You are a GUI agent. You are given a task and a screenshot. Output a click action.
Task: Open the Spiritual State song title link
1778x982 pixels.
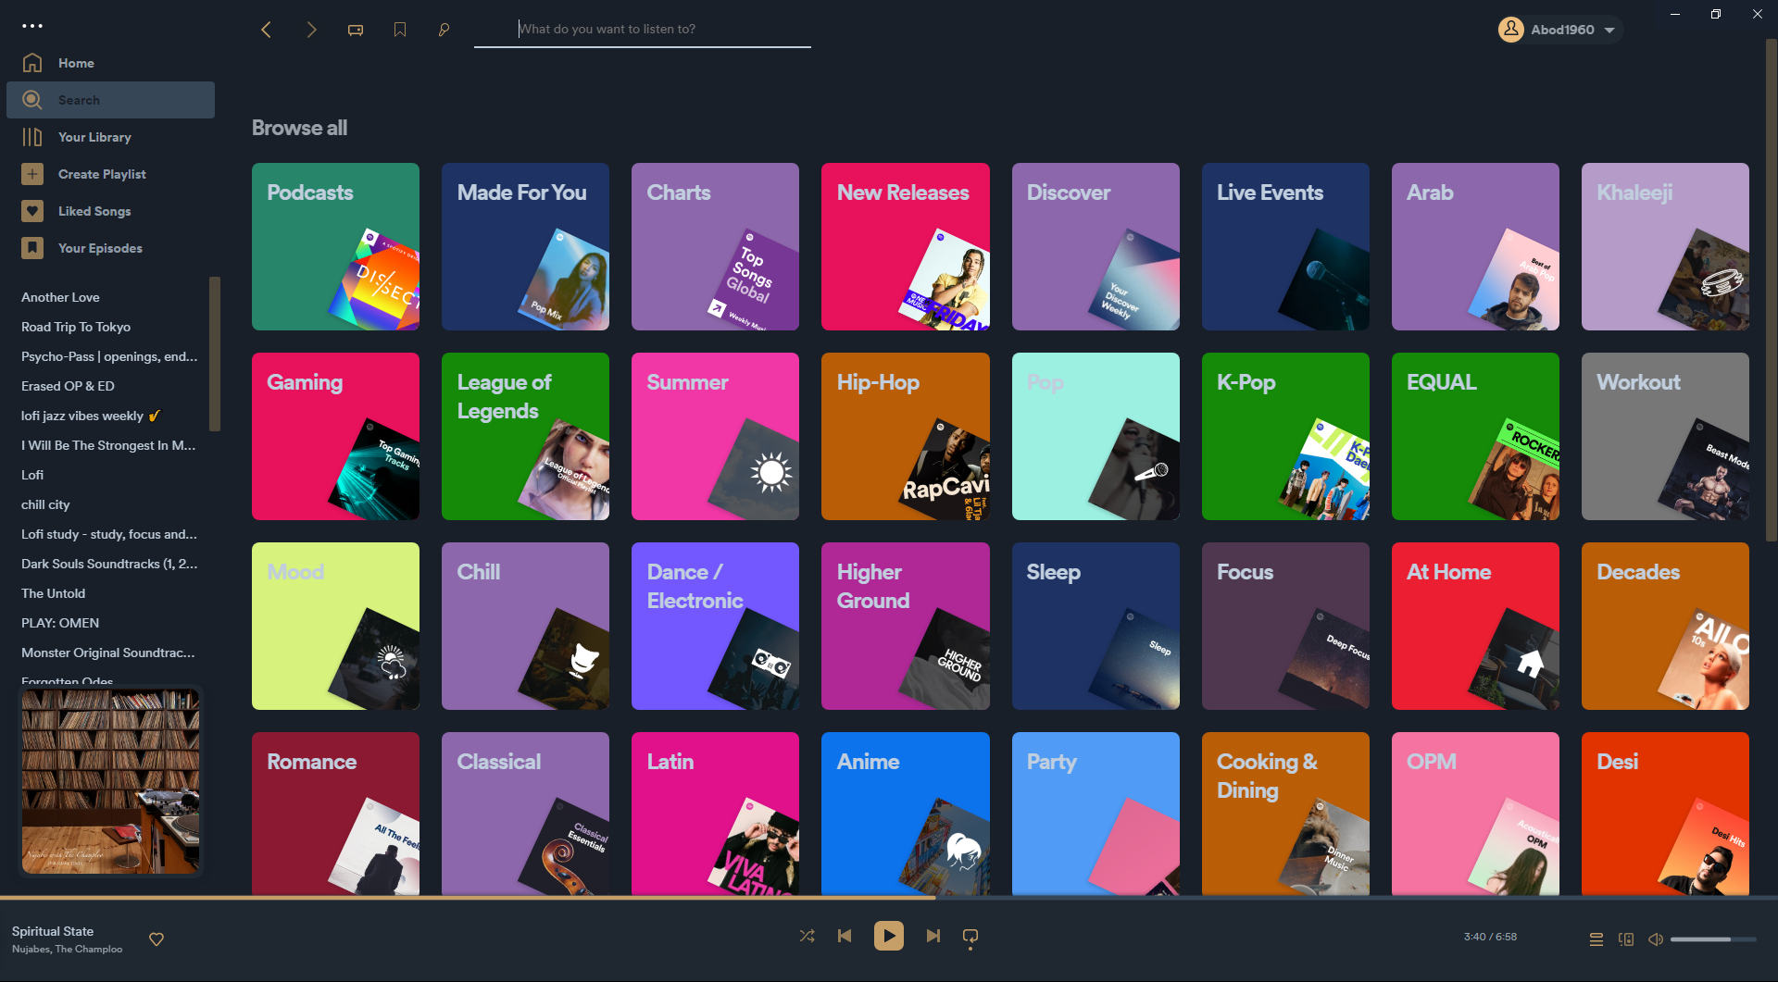[x=53, y=931]
